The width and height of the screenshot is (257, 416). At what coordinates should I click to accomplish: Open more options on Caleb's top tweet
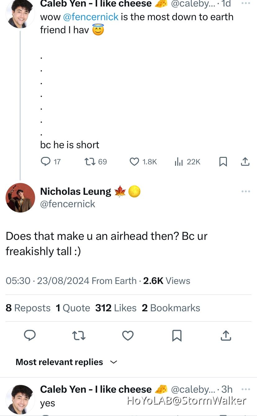click(x=246, y=3)
